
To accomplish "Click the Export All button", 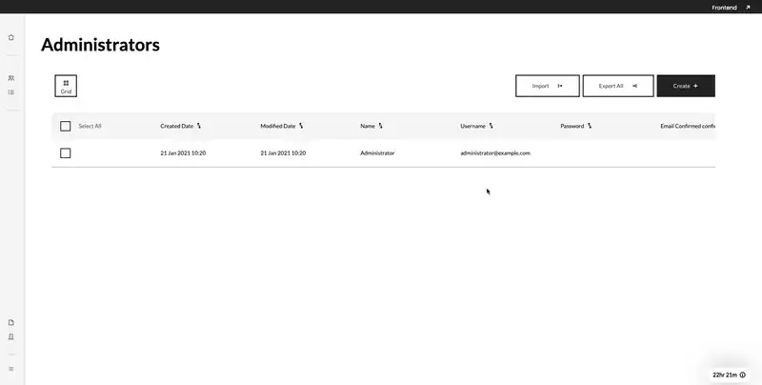I will (x=617, y=86).
